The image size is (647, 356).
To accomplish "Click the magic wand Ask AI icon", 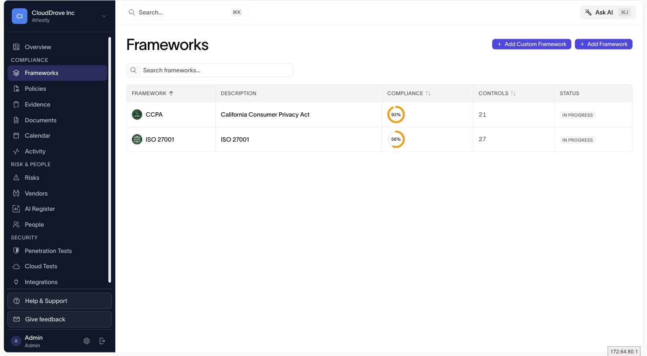I will (588, 12).
